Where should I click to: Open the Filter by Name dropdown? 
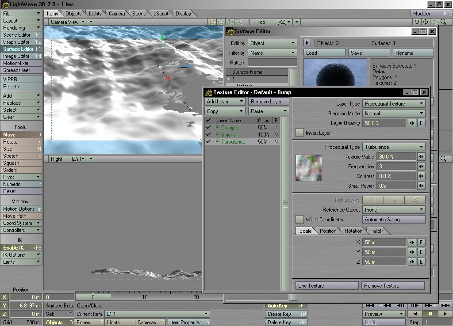(x=273, y=53)
